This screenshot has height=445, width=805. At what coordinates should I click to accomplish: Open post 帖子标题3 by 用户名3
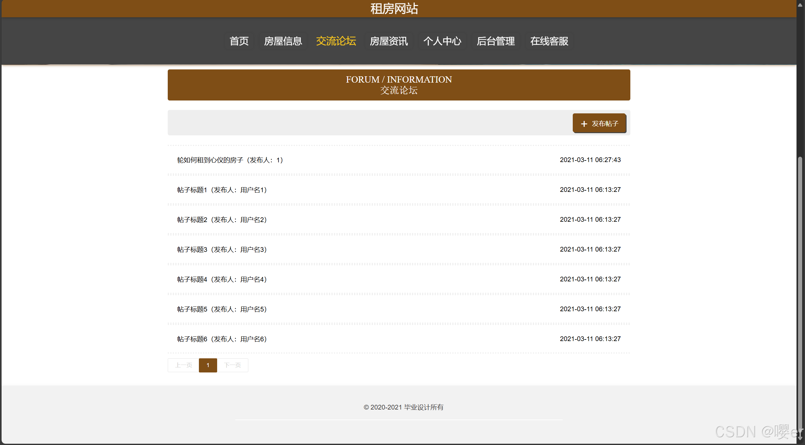pos(222,249)
